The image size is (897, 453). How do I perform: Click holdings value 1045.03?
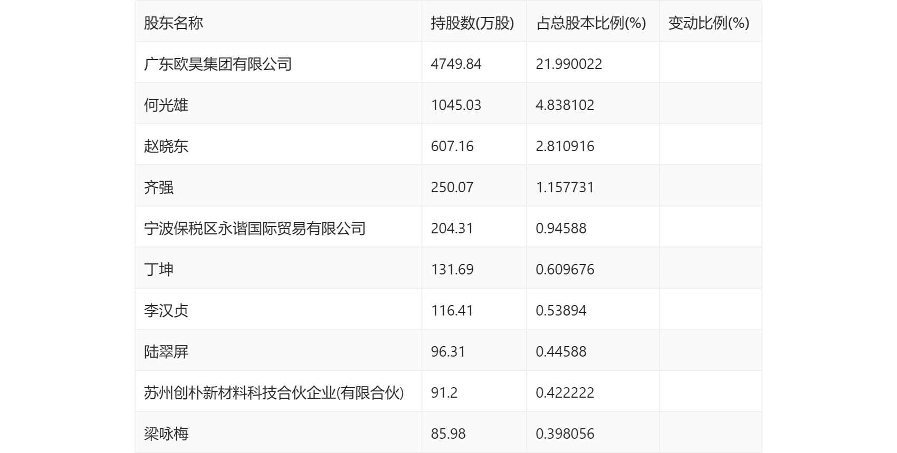pos(456,105)
